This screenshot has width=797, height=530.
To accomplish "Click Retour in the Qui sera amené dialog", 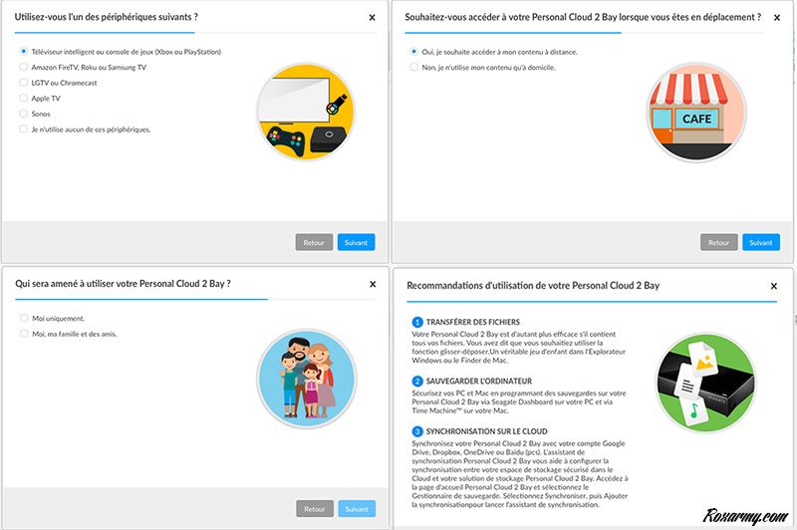I will [x=314, y=508].
